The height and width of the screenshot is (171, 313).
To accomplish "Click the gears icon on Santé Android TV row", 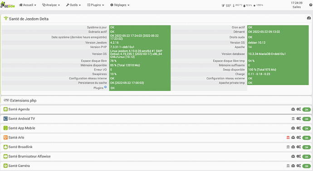I will coord(298,119).
